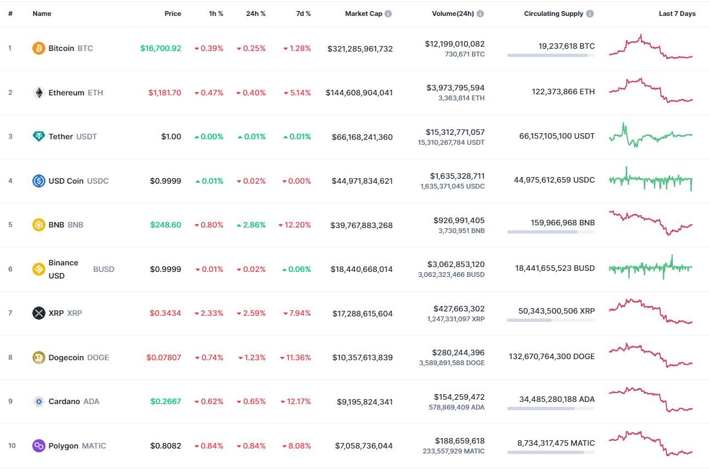Screen dimensions: 710x471
Task: View Bitcoin's last 7 days sparkline chart
Action: (651, 47)
